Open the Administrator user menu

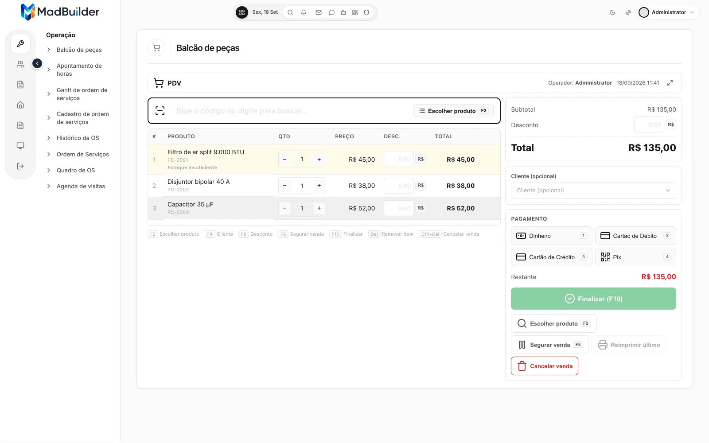coord(668,12)
